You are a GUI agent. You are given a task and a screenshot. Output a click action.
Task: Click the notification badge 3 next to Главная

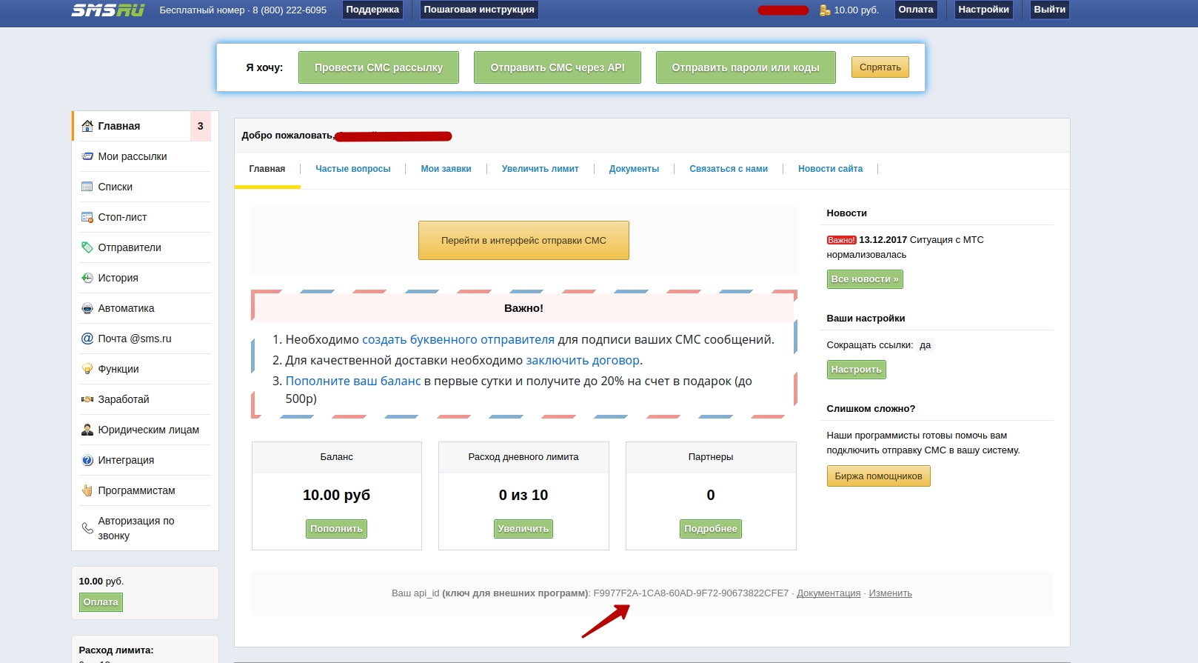click(200, 126)
